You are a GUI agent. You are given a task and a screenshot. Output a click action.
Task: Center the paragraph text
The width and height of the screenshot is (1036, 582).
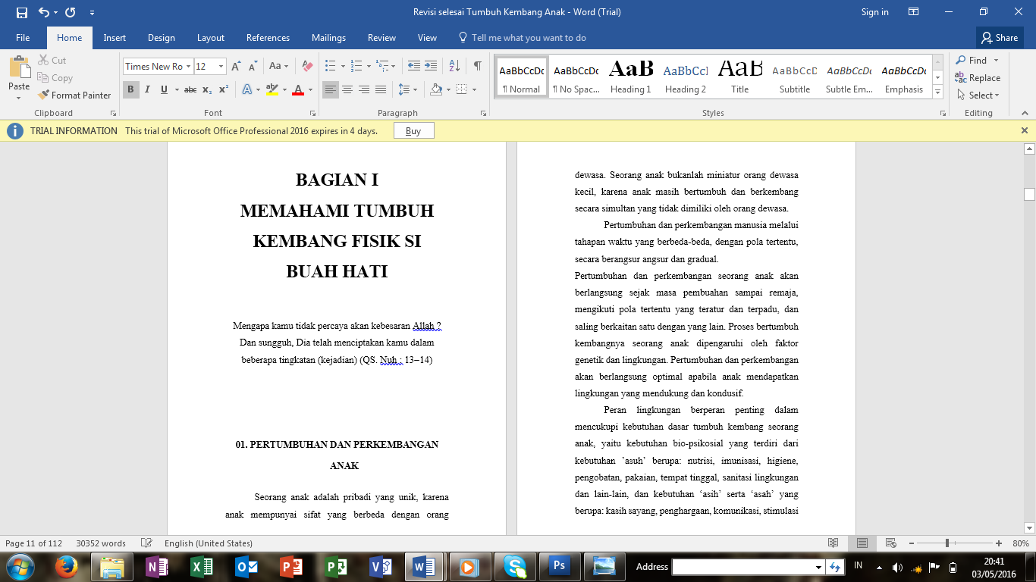[x=347, y=89]
